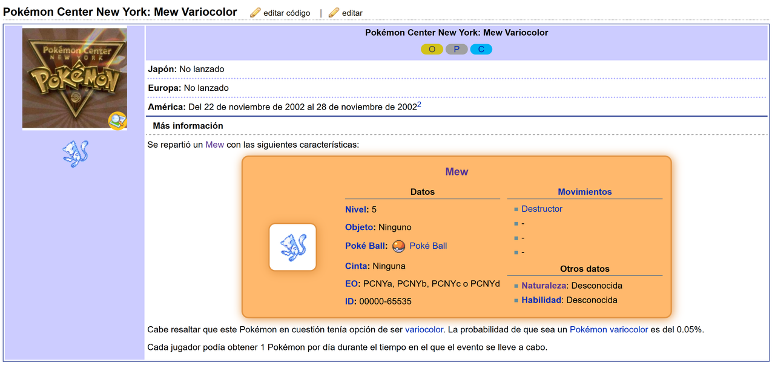Click the Mew sprite in the white box
This screenshot has height=371, width=775.
click(x=292, y=247)
